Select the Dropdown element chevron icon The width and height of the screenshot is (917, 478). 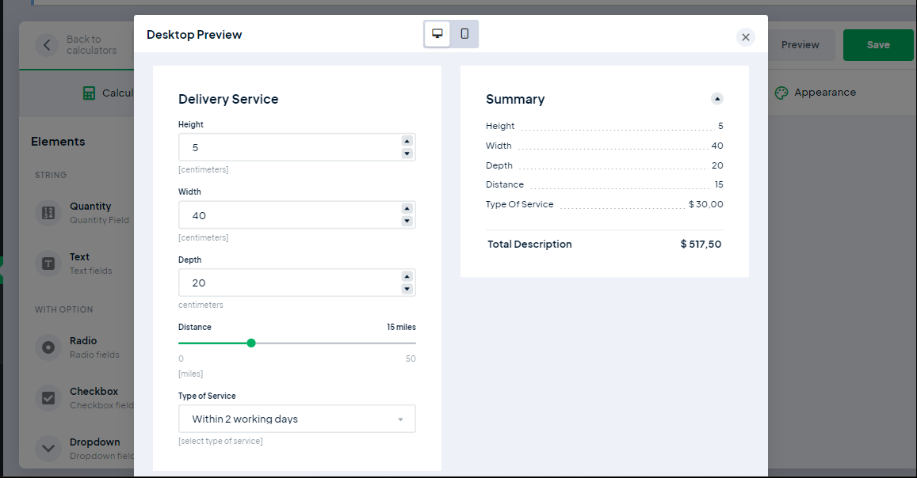(48, 448)
